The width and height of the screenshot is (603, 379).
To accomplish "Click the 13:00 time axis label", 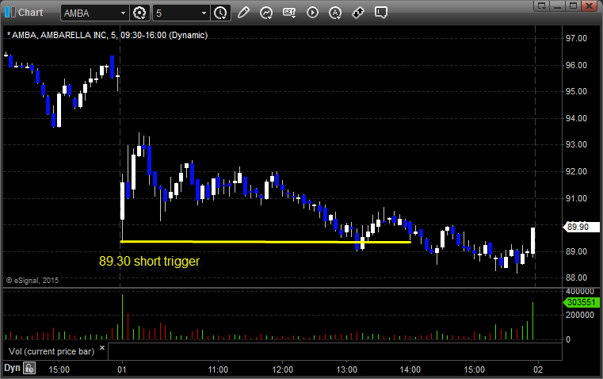I will [x=346, y=369].
